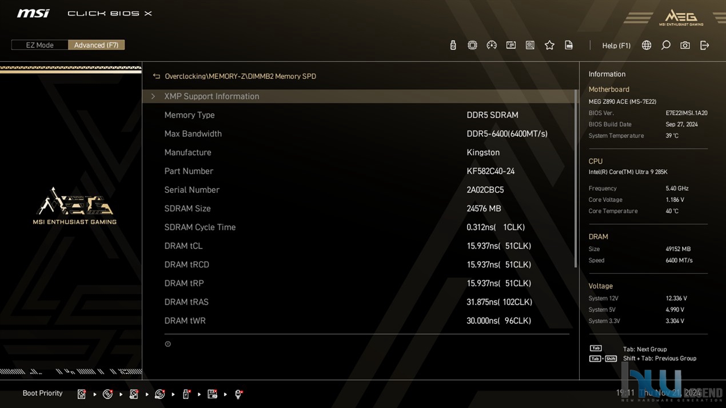Image resolution: width=726 pixels, height=408 pixels.
Task: Click the Motherboard heading in Information
Action: click(609, 89)
